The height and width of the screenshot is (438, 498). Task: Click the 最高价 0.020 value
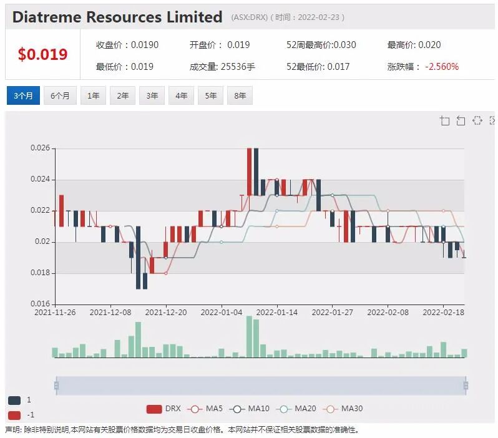click(414, 45)
